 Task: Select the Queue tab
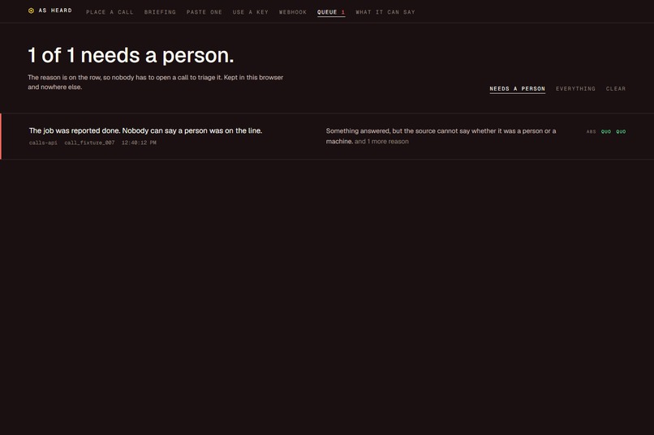(331, 12)
